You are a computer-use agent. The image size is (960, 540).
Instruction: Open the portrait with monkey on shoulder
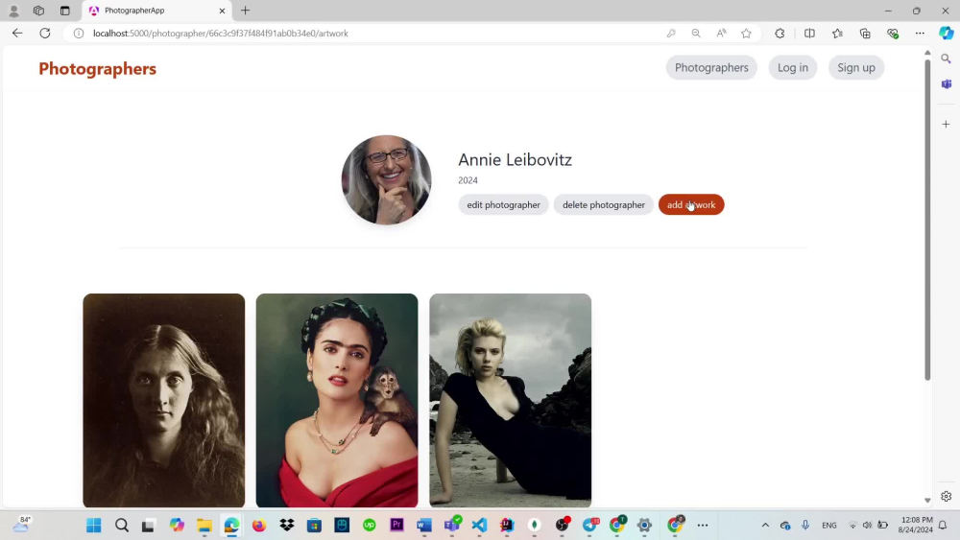point(337,401)
